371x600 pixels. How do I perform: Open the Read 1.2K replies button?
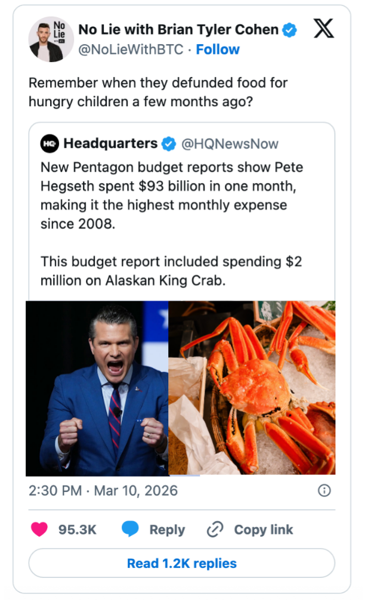(185, 563)
